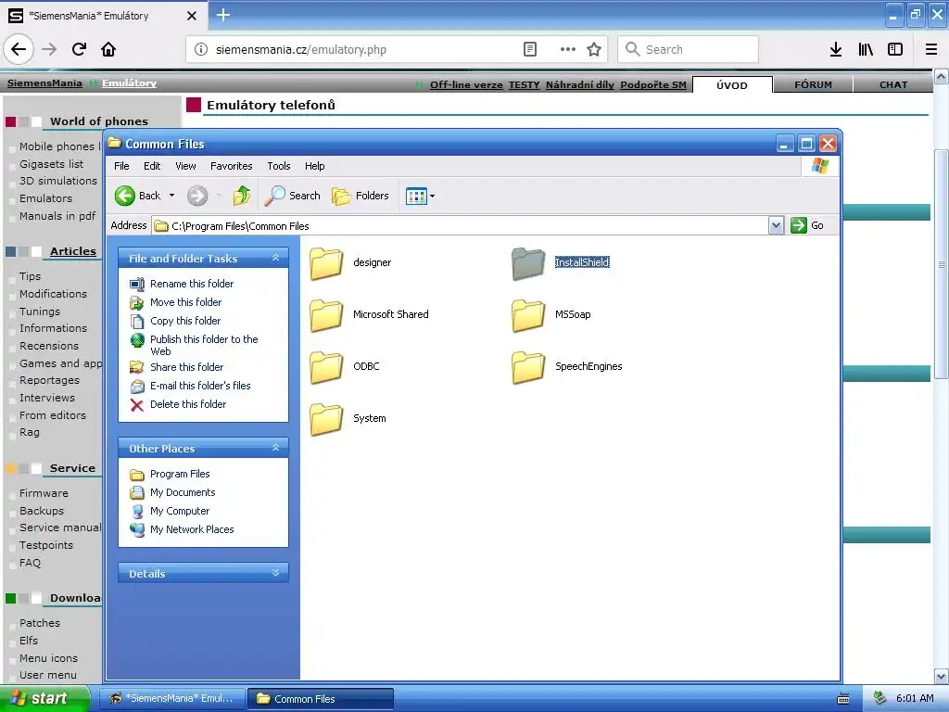Reload the siemensmania.cz page
The width and height of the screenshot is (949, 712).
[x=79, y=49]
